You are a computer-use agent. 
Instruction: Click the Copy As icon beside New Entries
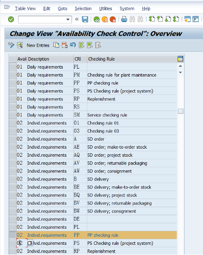[x=56, y=45]
